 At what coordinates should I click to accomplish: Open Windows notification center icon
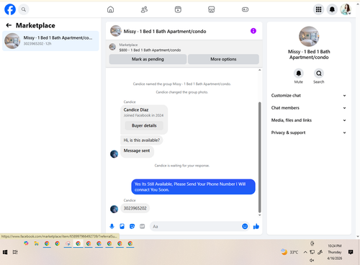pyautogui.click(x=351, y=252)
